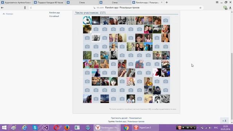This screenshot has width=233, height=131.
Task: Click 'Пригласить друзей' link
Action: 119,118
